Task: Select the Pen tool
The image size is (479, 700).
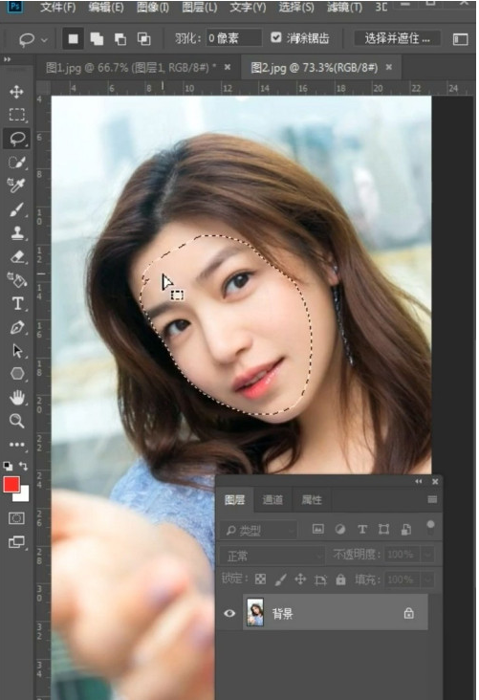Action: 17,327
